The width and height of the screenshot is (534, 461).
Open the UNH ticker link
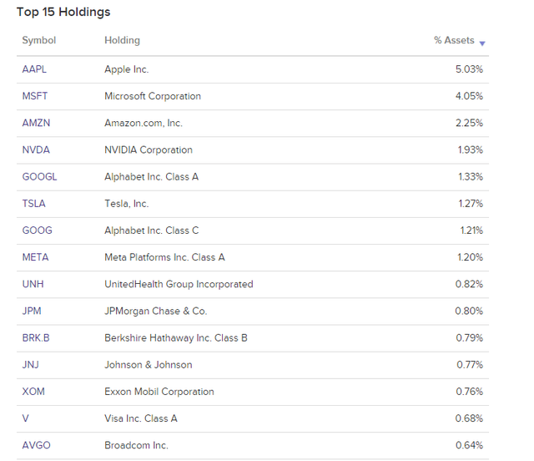(x=33, y=284)
